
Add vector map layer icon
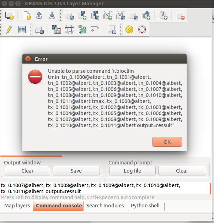click(108, 15)
